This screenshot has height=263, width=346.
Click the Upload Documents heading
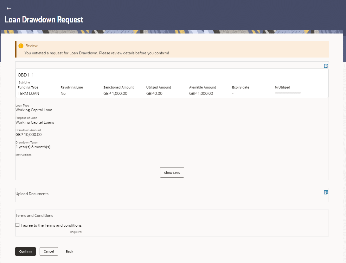[32, 194]
